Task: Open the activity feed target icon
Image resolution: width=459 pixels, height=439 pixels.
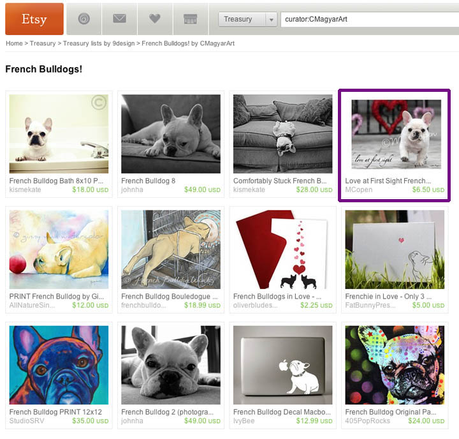Action: 84,19
